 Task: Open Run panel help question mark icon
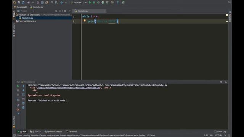tap(18, 114)
